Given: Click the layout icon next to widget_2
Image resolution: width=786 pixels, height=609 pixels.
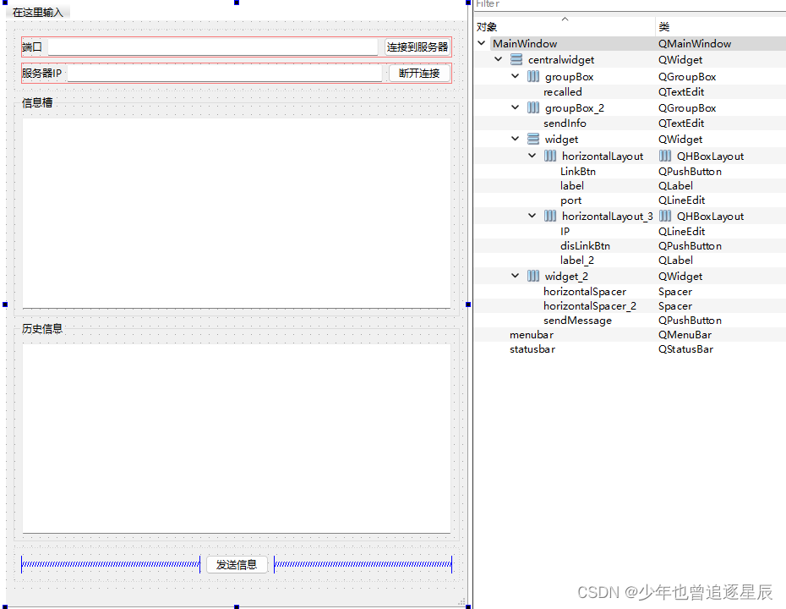Looking at the screenshot, I should (x=532, y=276).
